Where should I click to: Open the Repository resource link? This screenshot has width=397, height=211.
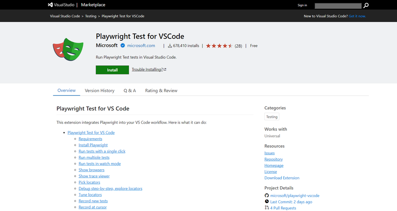point(273,159)
